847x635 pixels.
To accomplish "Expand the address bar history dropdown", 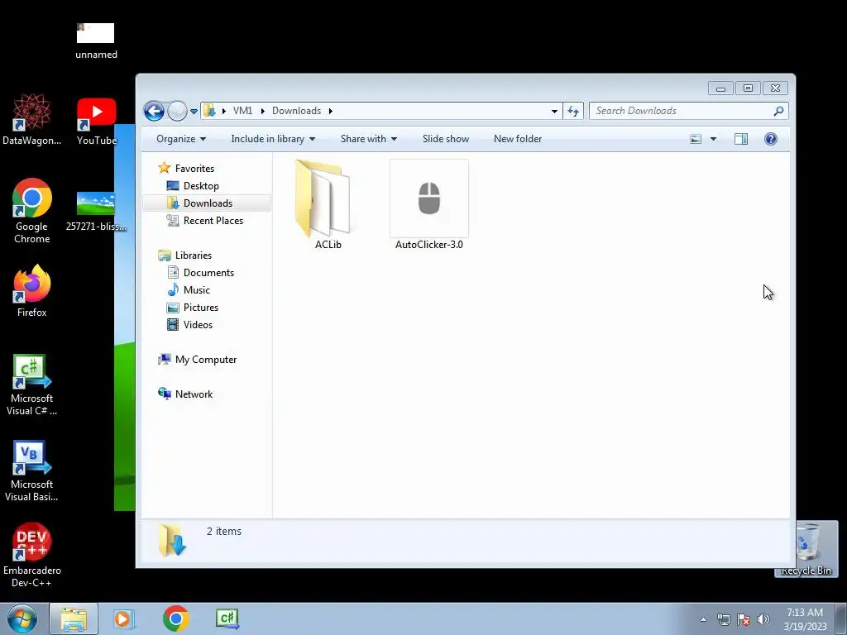I will 554,112.
